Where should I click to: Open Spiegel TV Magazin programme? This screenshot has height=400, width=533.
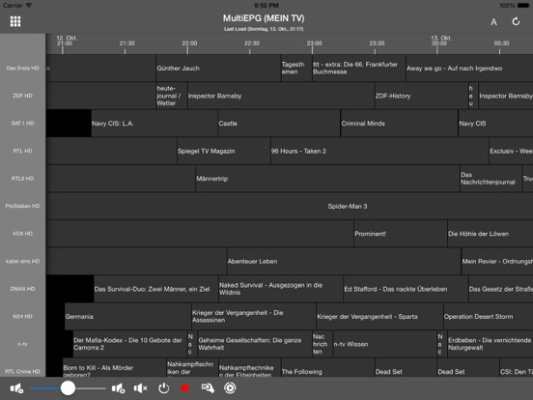tap(224, 151)
